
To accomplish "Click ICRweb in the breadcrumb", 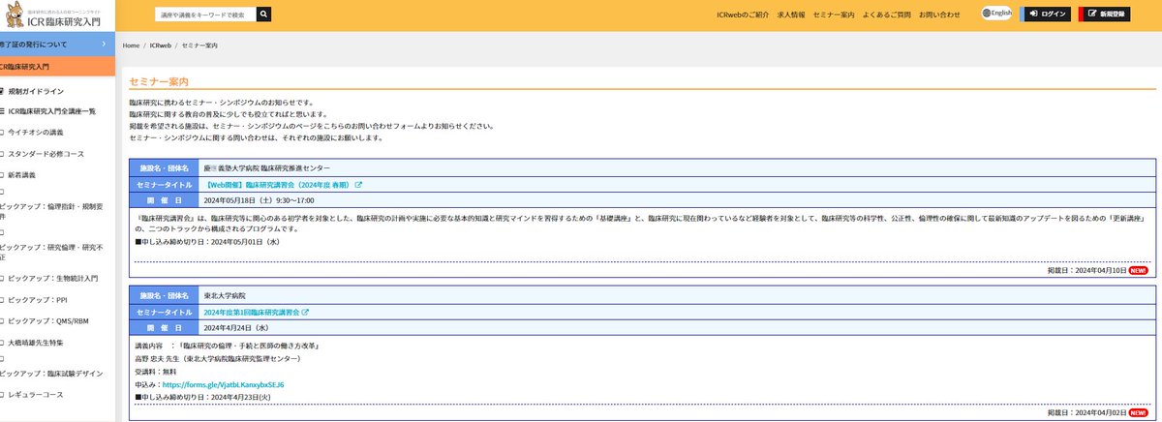I will (x=161, y=45).
